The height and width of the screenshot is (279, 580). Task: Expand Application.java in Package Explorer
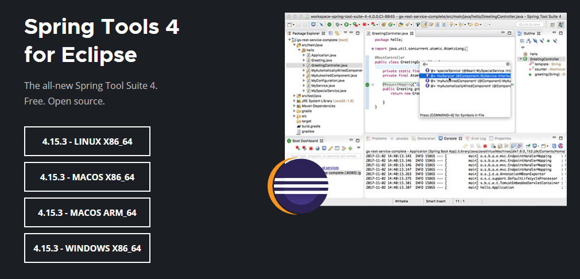[x=304, y=55]
